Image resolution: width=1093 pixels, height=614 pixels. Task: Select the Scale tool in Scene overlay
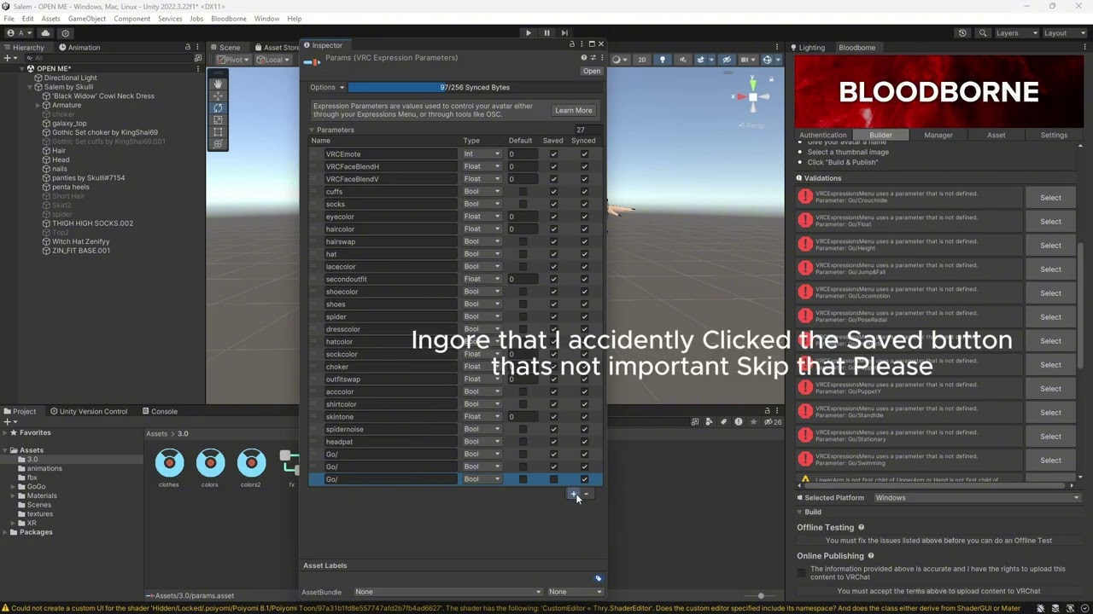[x=218, y=120]
